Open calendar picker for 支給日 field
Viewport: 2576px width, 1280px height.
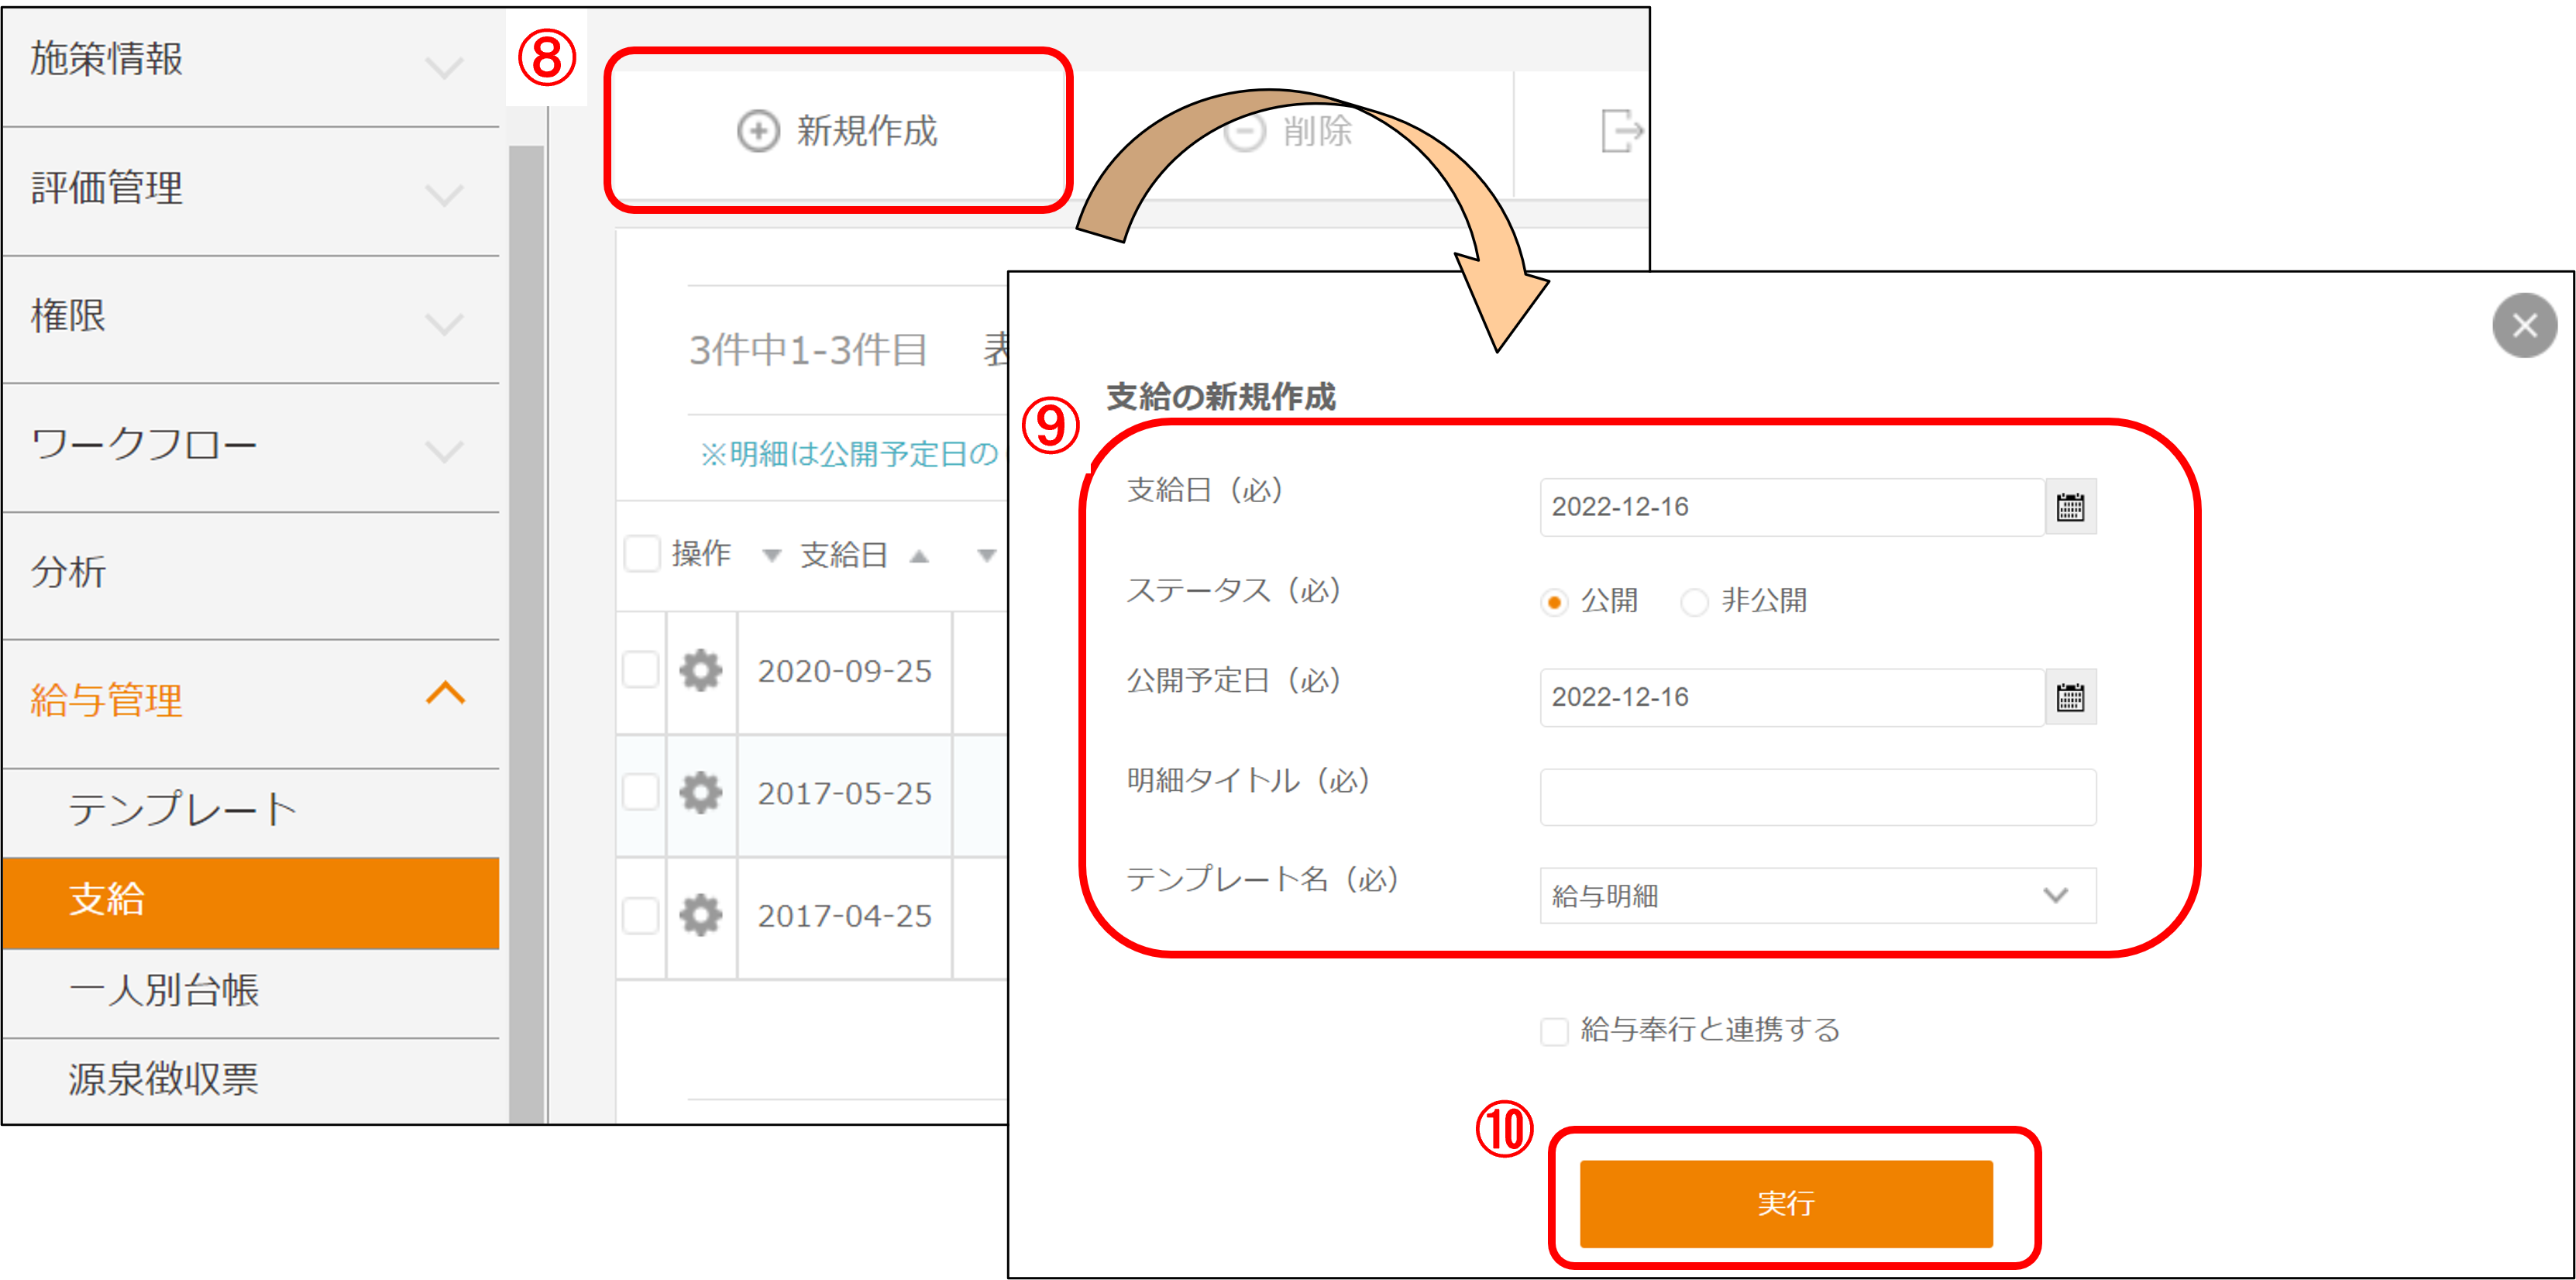point(2069,507)
